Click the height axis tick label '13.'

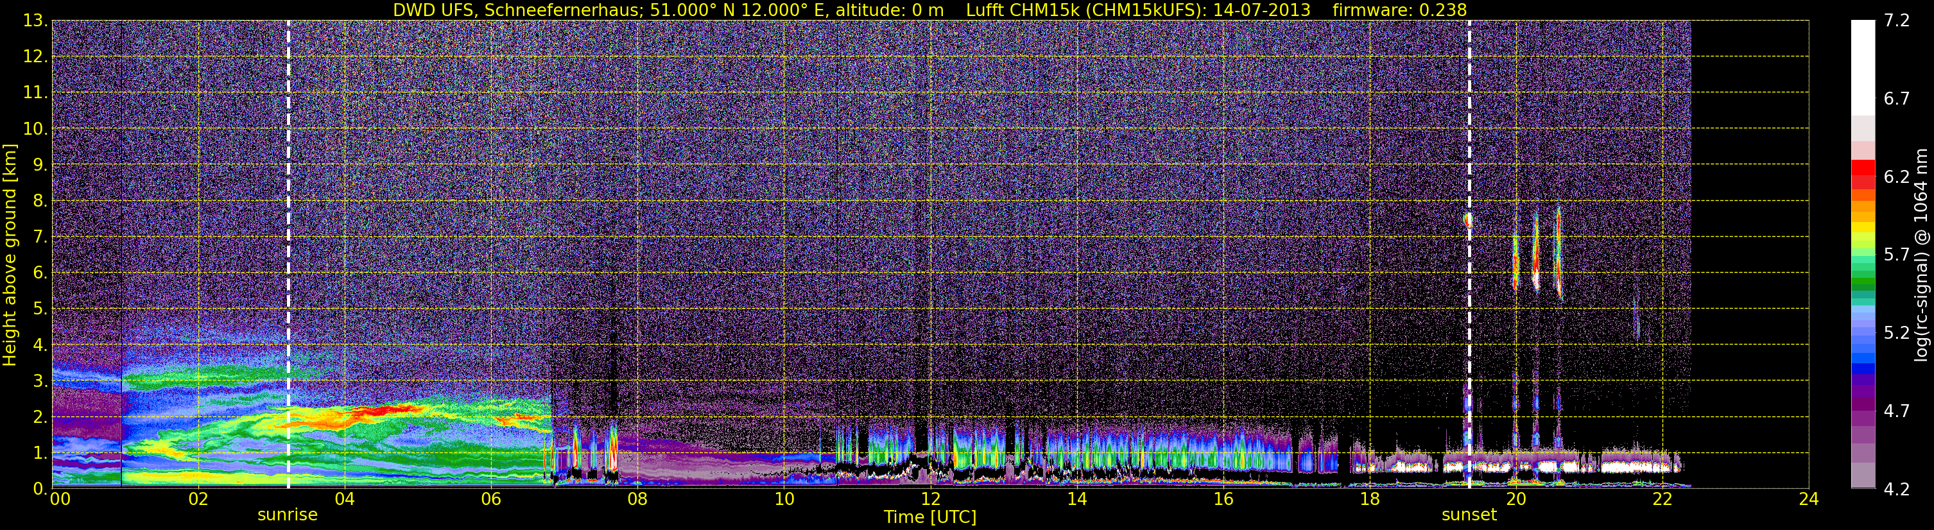[x=35, y=21]
